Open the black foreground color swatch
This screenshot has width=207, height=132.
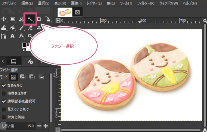[x=24, y=45]
